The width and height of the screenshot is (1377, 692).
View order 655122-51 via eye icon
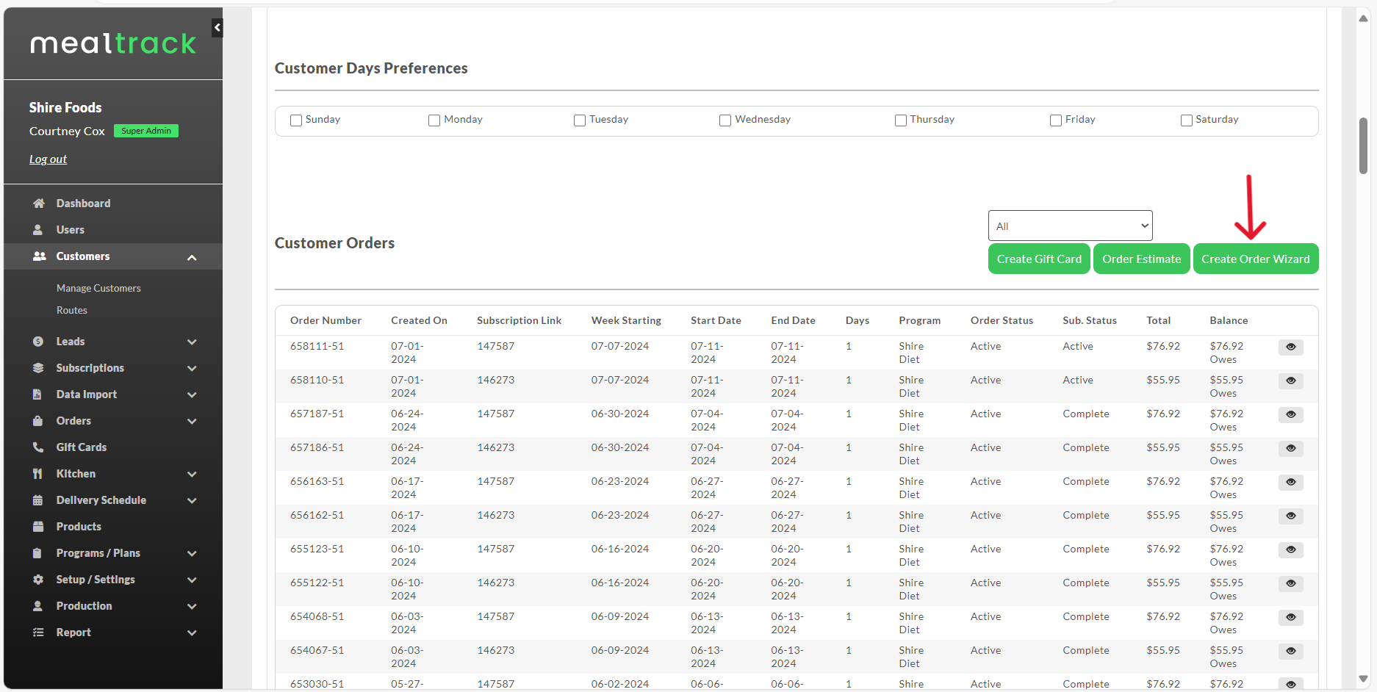coord(1291,583)
